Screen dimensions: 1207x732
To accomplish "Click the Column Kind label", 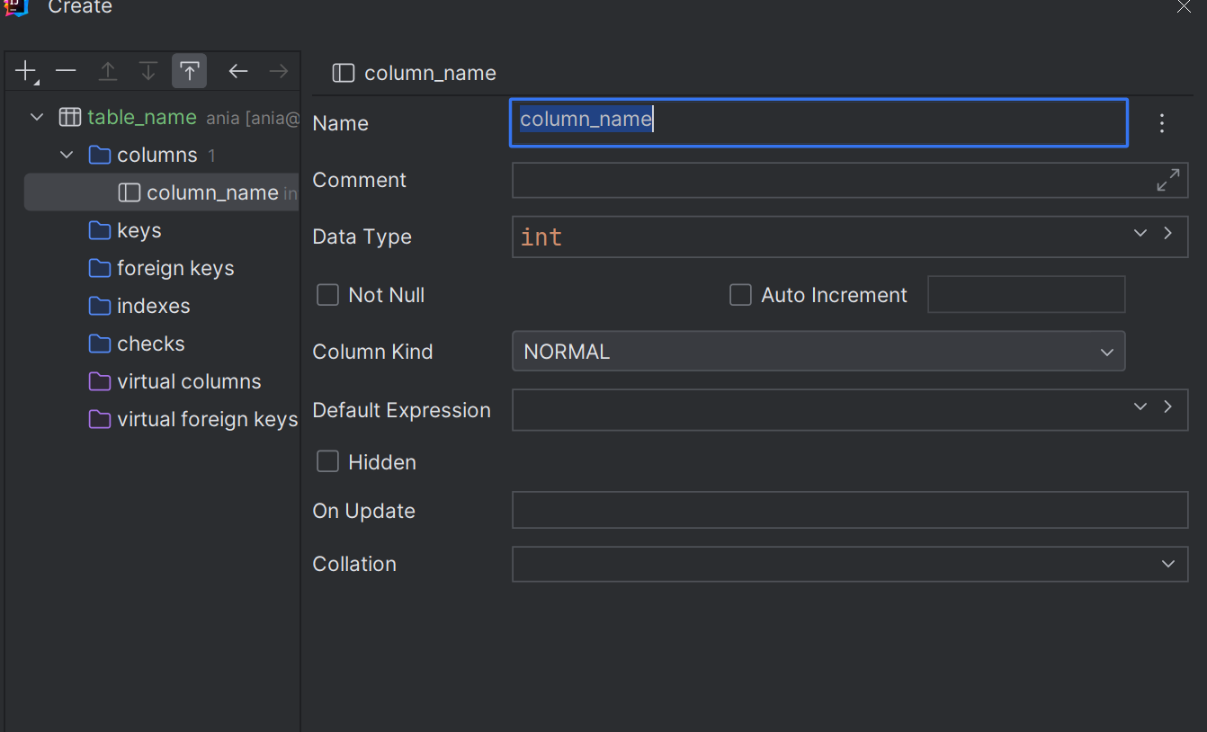I will pos(372,352).
